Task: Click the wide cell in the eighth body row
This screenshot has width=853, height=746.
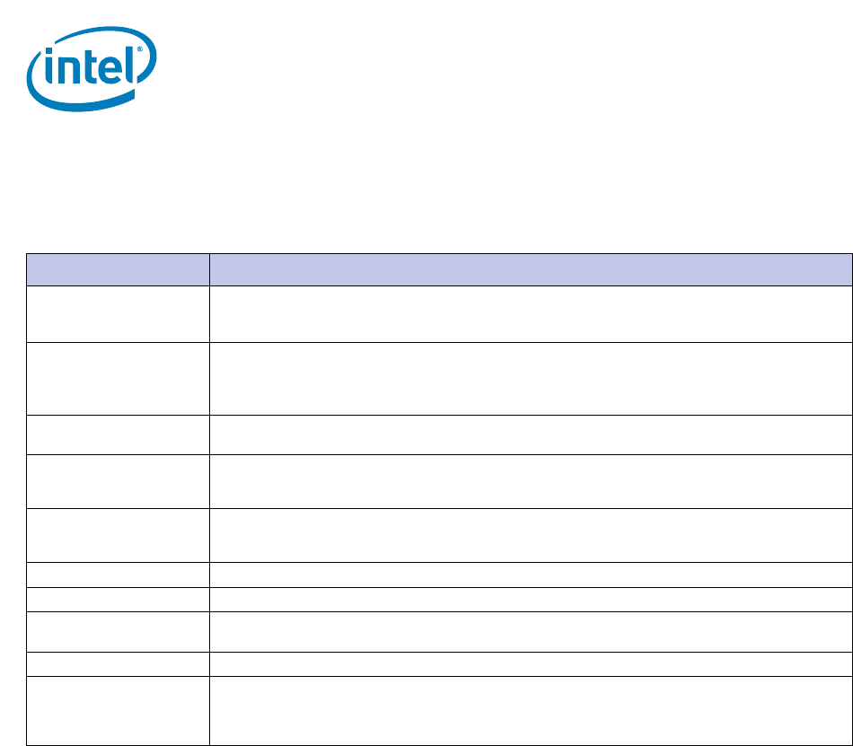Action: [530, 631]
